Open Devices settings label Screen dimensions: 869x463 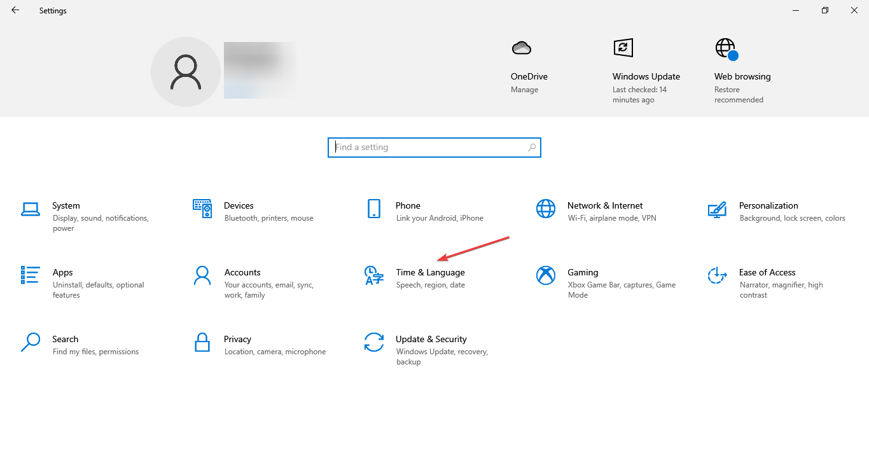239,205
